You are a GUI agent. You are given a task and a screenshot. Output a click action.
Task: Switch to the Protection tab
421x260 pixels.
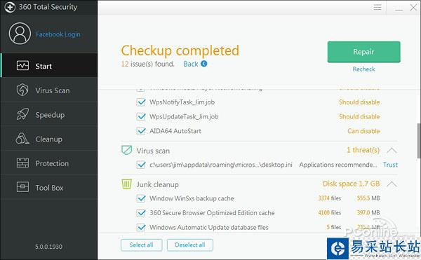49,163
